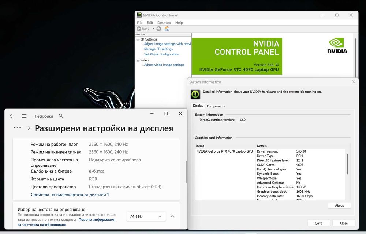Go back in the Settings window

(x=12, y=116)
